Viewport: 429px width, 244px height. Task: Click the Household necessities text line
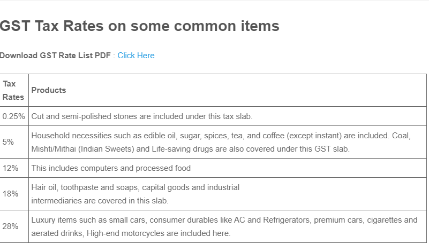(221, 136)
